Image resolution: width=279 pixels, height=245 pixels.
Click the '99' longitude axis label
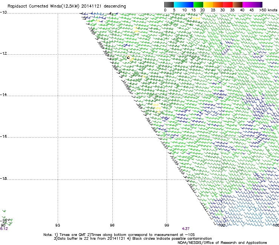(167, 225)
